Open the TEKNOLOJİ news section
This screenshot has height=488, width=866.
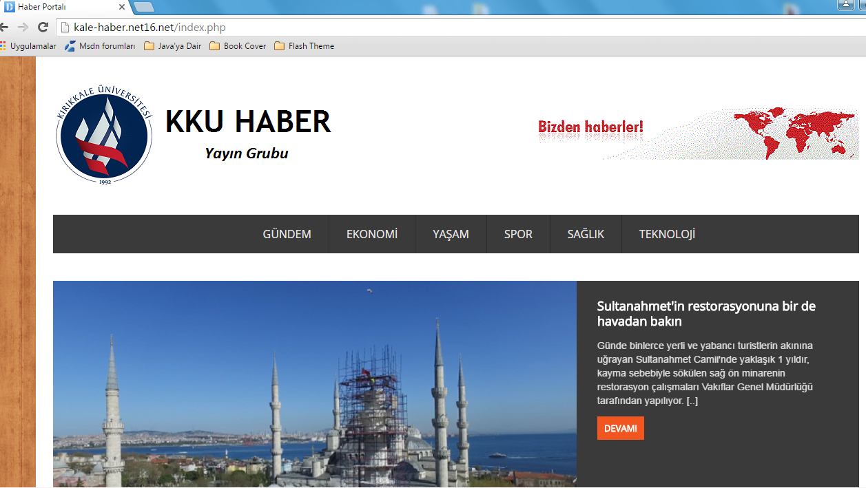666,234
